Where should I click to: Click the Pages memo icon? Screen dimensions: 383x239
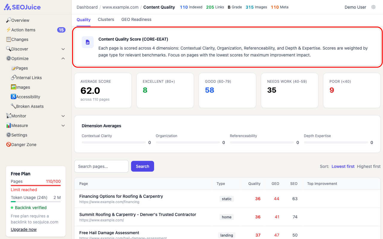tap(13, 68)
